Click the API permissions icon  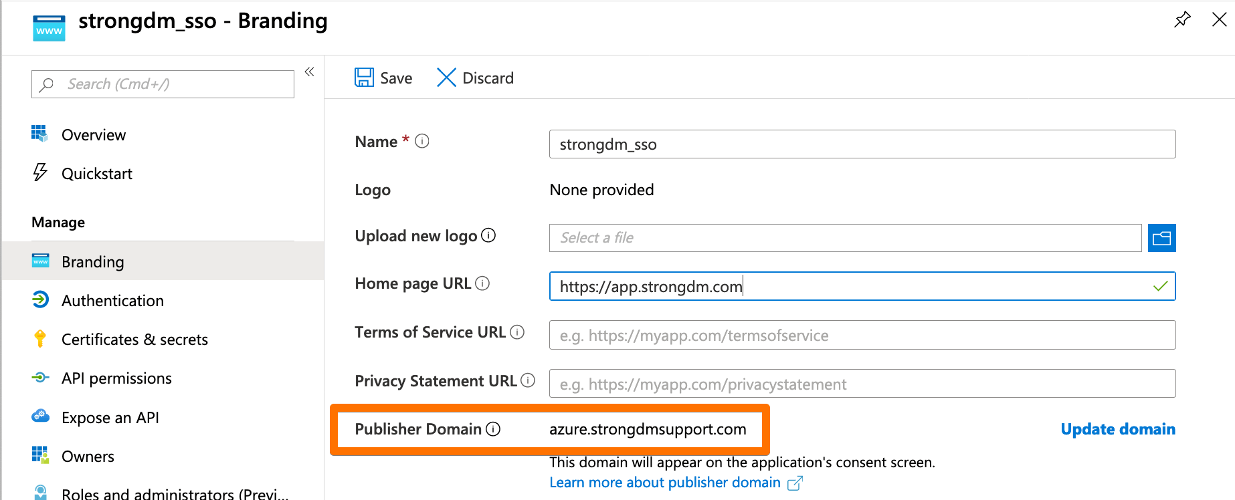tap(40, 378)
